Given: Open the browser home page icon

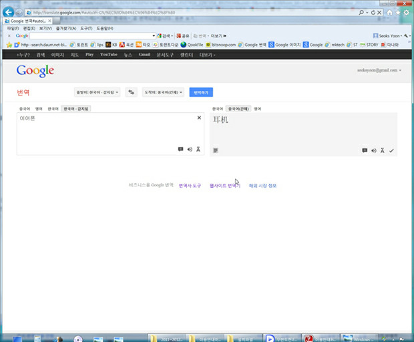Looking at the screenshot, I should point(389,13).
